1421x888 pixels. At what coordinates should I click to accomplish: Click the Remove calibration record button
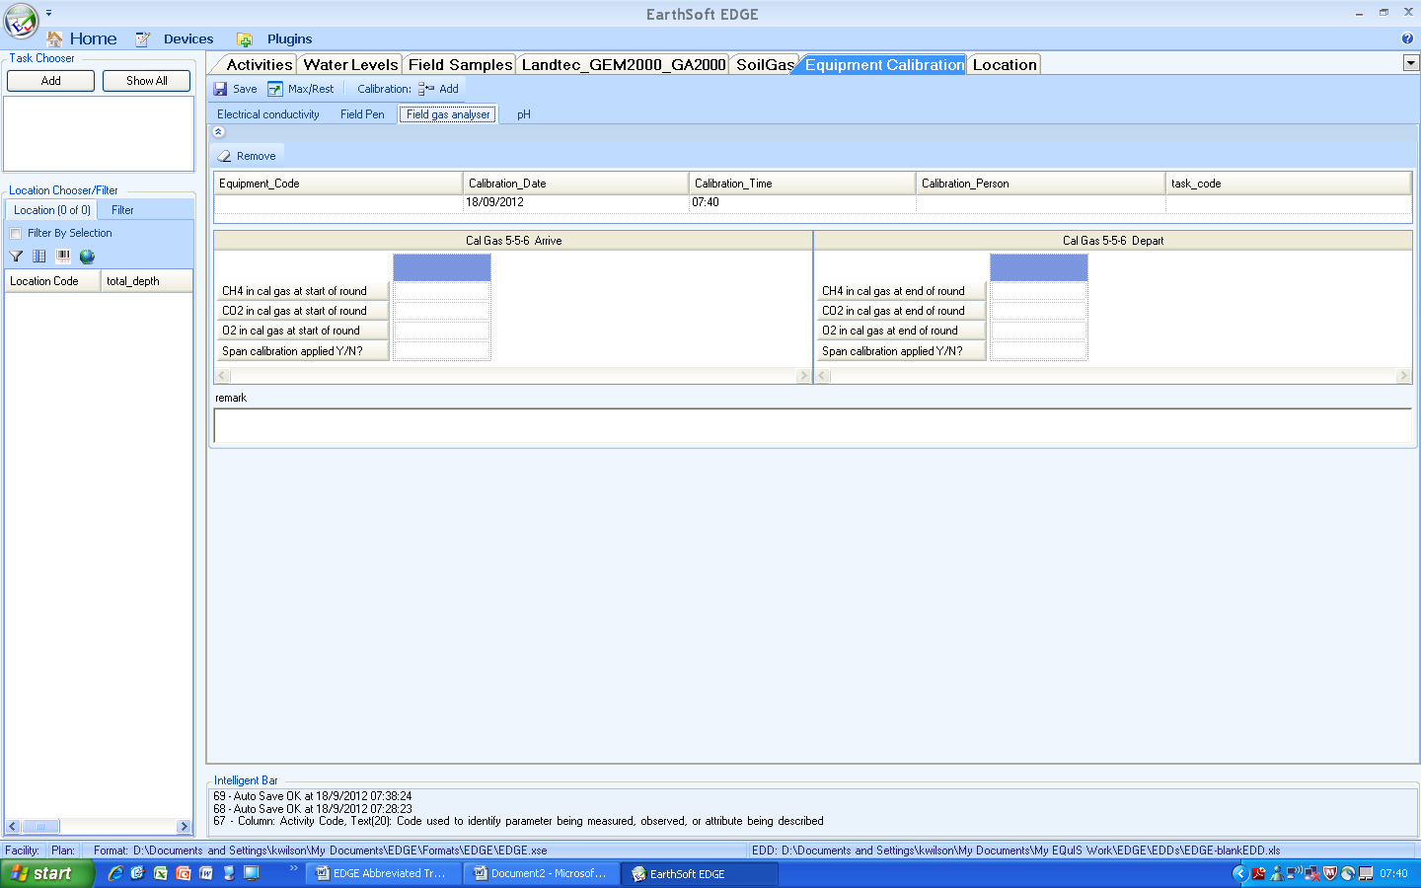click(x=248, y=156)
